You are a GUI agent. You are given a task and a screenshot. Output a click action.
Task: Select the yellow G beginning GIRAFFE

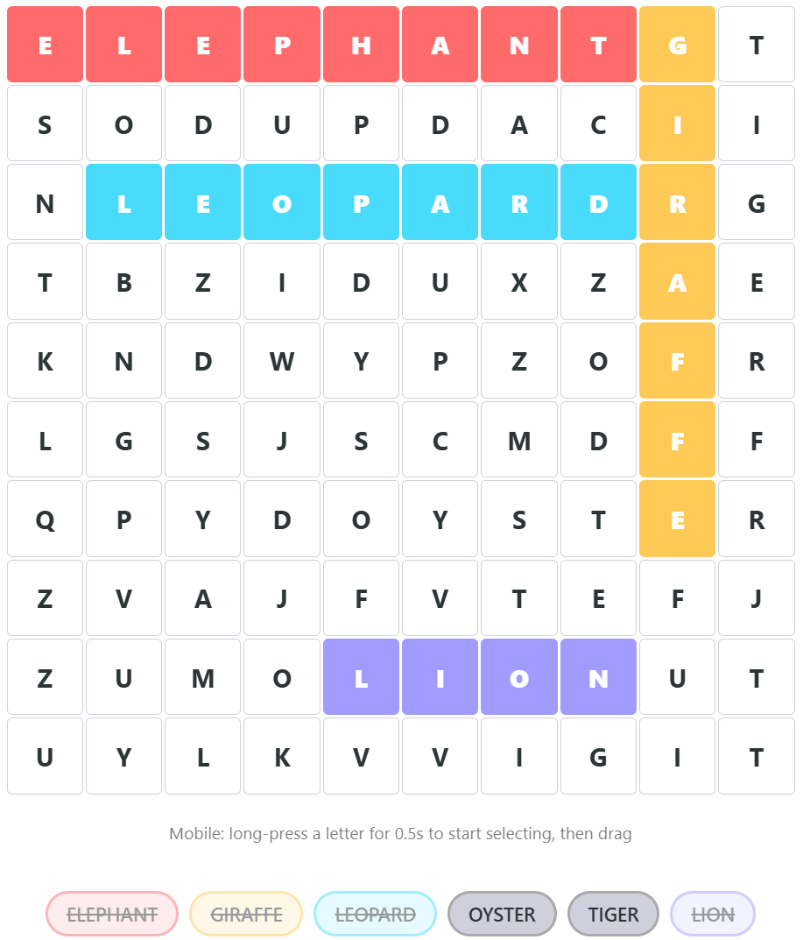coord(677,45)
